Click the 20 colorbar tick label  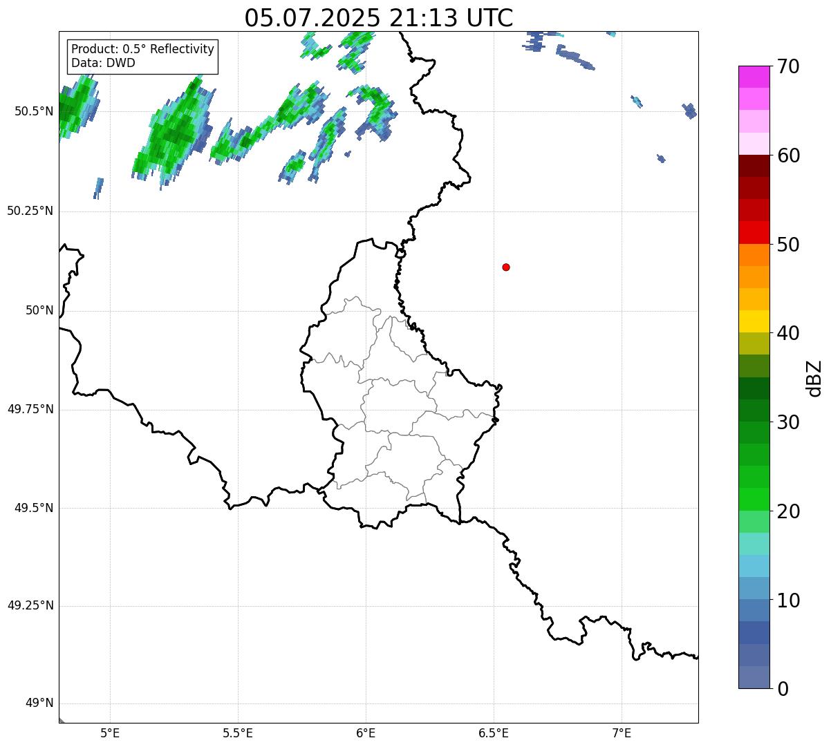click(x=788, y=511)
